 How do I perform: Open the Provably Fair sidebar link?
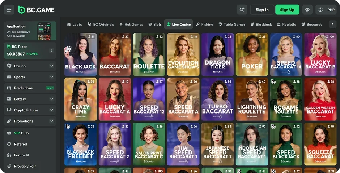click(x=30, y=166)
